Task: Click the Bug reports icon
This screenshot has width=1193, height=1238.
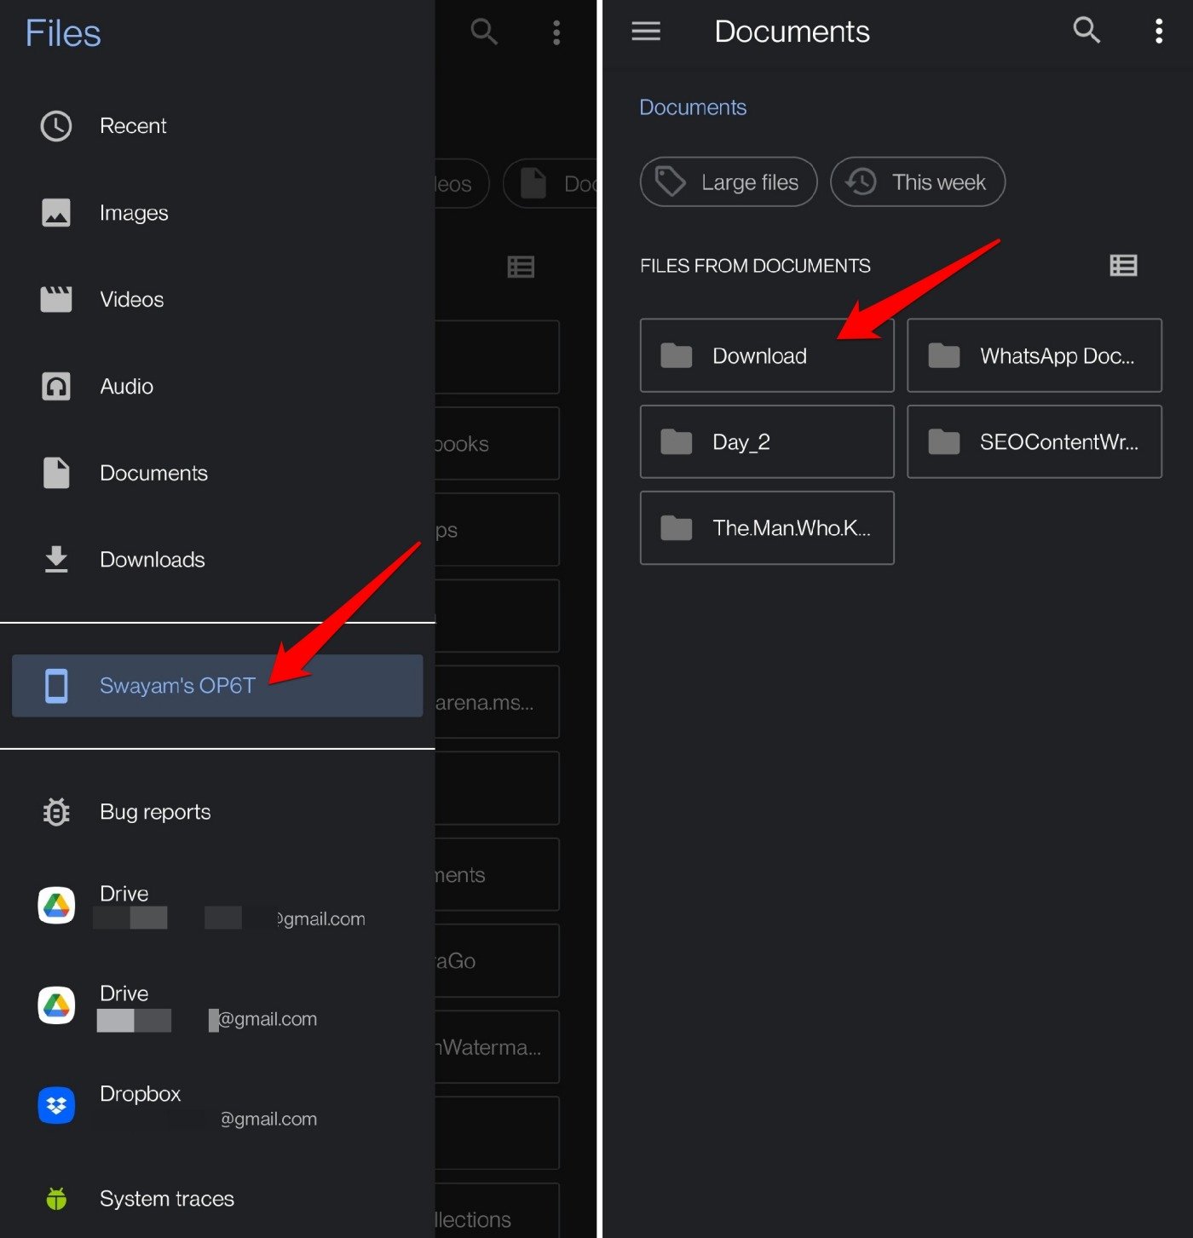Action: pos(56,812)
